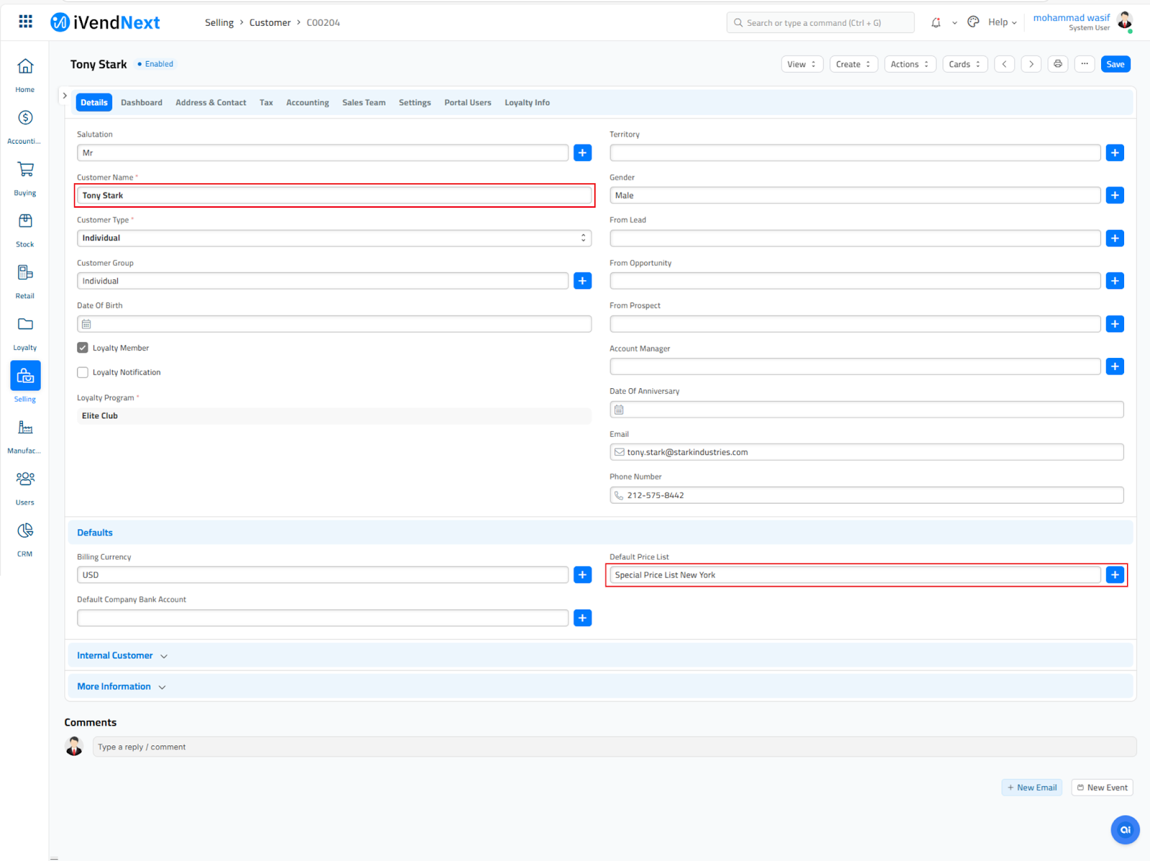The width and height of the screenshot is (1150, 861).
Task: Open the Cards dropdown
Action: point(965,64)
